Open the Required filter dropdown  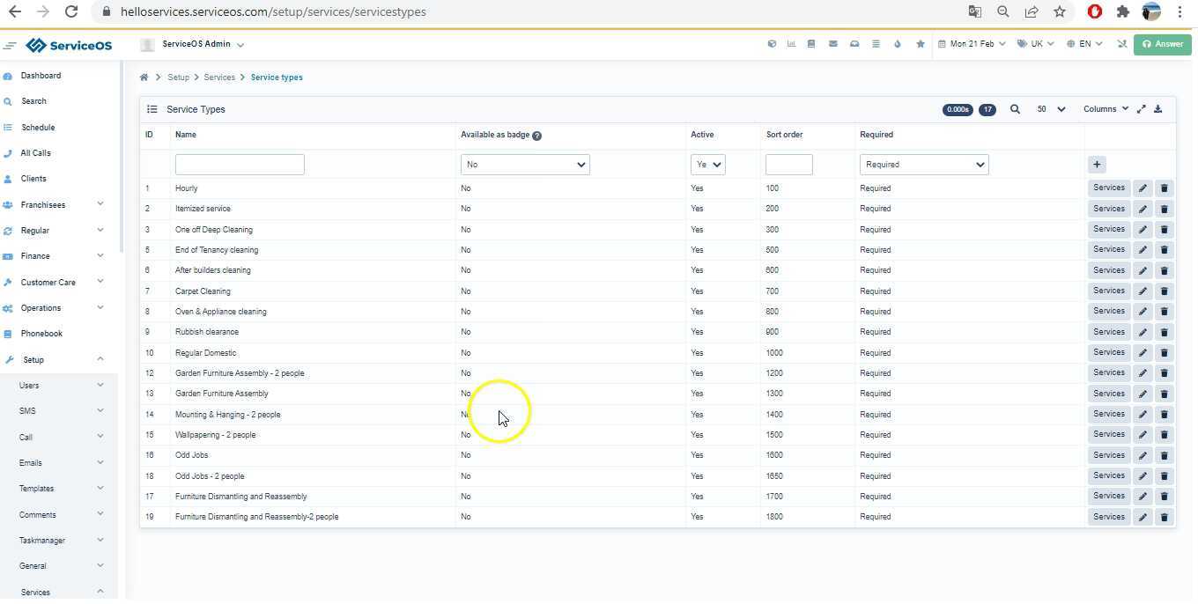click(923, 165)
